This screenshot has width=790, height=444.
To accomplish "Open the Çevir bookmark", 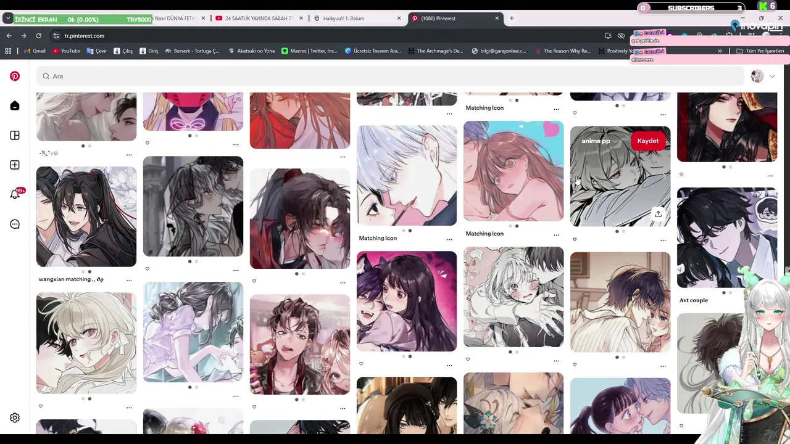I will click(96, 51).
